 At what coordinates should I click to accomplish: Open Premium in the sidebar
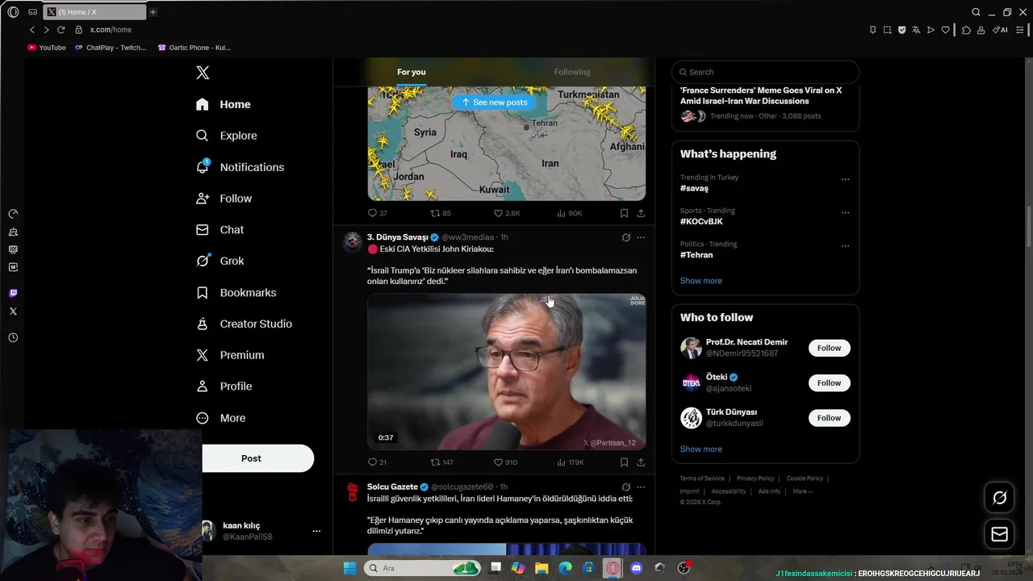pyautogui.click(x=231, y=355)
